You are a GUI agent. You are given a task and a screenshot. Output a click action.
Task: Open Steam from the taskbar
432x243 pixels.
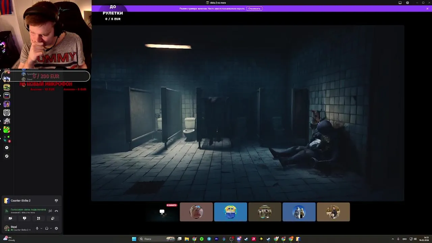246,239
